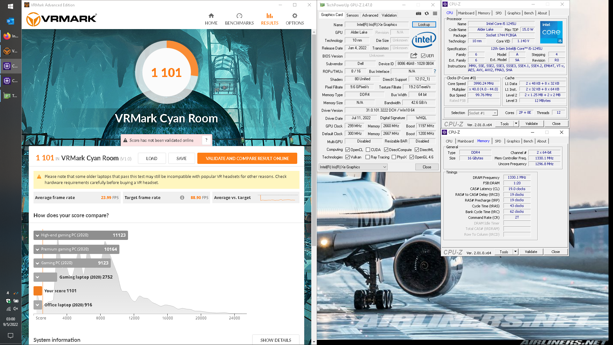Switch to the Sensors tab in GPU-Z
This screenshot has height=345, width=613.
click(352, 15)
